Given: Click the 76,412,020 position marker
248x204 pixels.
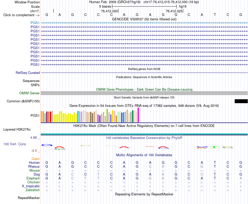Looking at the screenshot, I should (x=109, y=11).
